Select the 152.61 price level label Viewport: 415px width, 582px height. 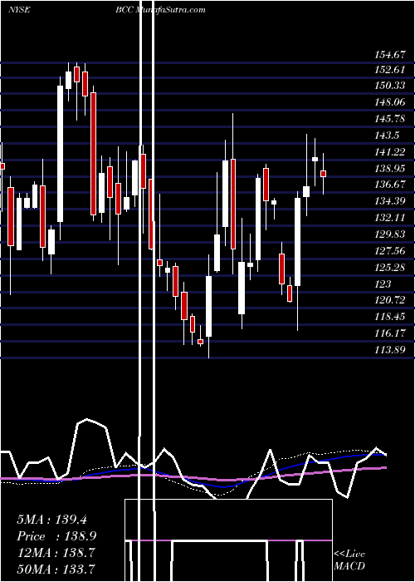(x=390, y=70)
